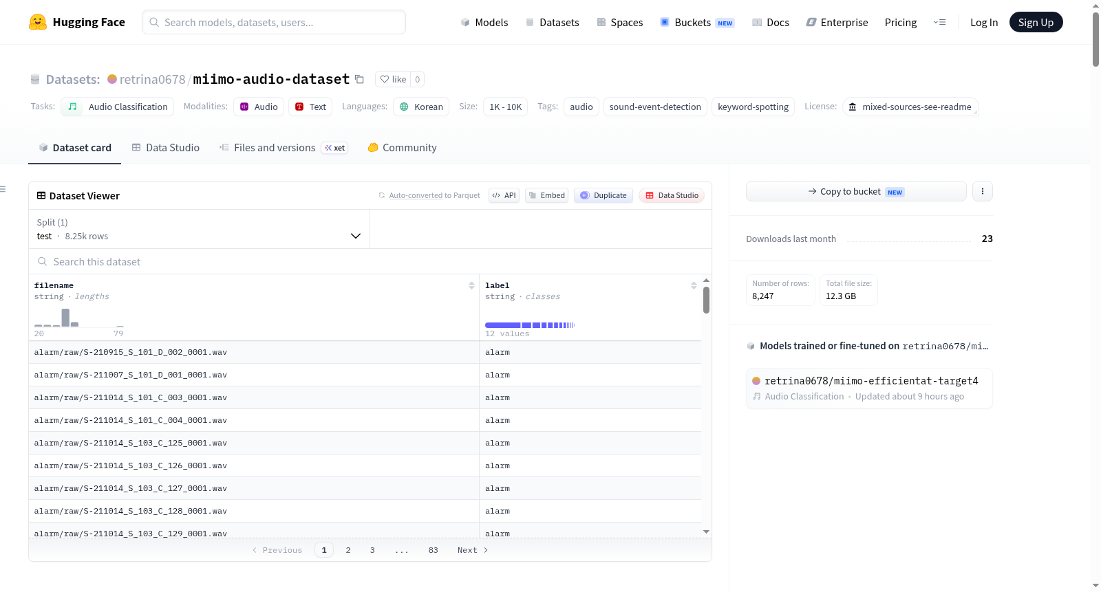Select the Korean language tag
Screen dimensions: 1101x592
pos(421,107)
